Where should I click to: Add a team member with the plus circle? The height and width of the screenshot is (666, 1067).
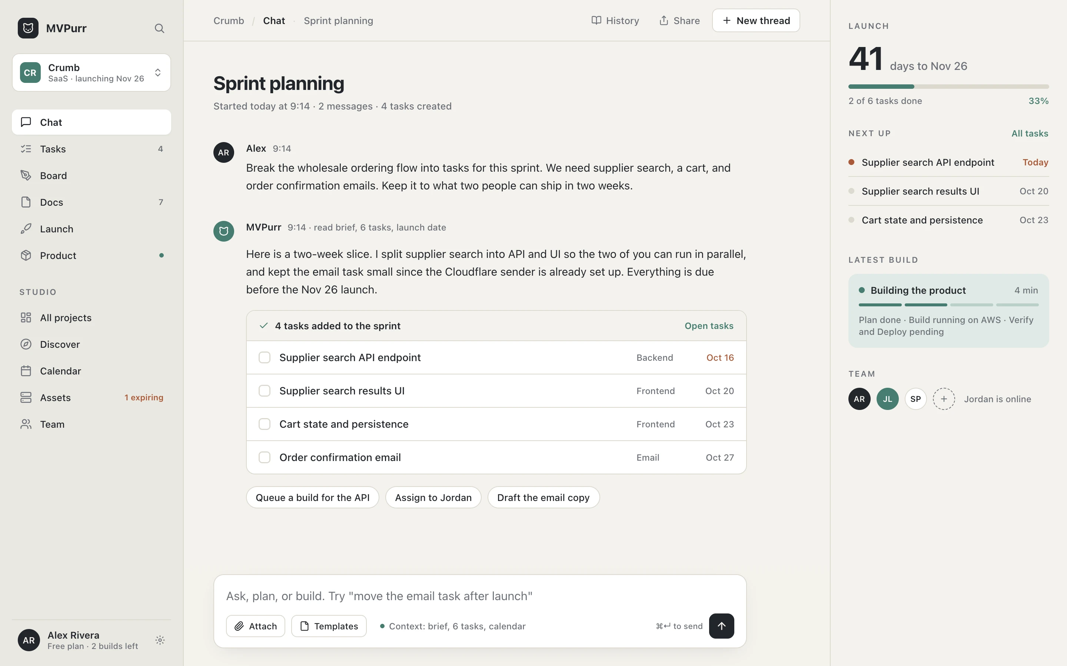click(x=944, y=398)
